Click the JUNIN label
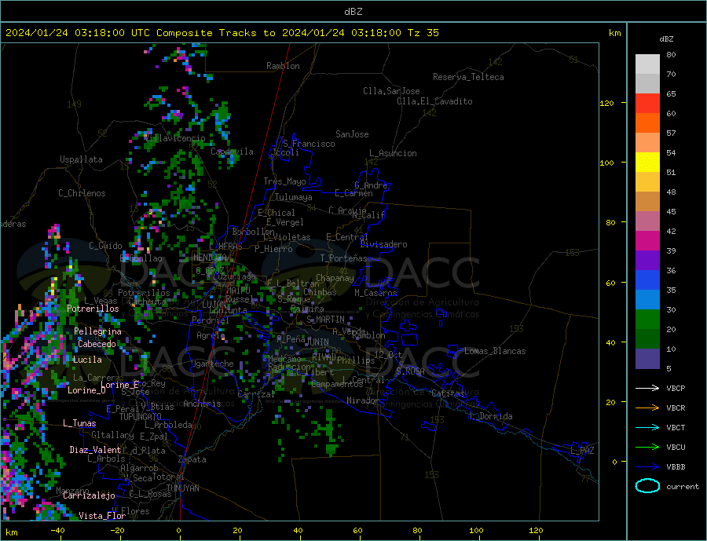The height and width of the screenshot is (541, 707). point(317,342)
